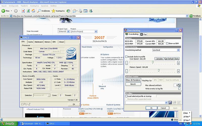Image resolution: width=202 pixels, height=126 pixels.
Task: Refresh the page in Internet Explorer
Action: coord(28,11)
